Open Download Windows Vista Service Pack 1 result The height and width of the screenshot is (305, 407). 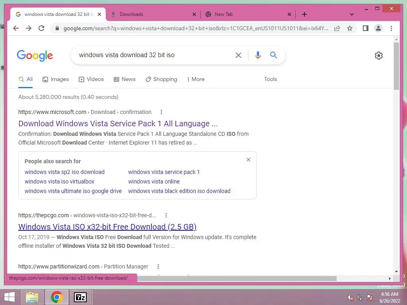[118, 124]
